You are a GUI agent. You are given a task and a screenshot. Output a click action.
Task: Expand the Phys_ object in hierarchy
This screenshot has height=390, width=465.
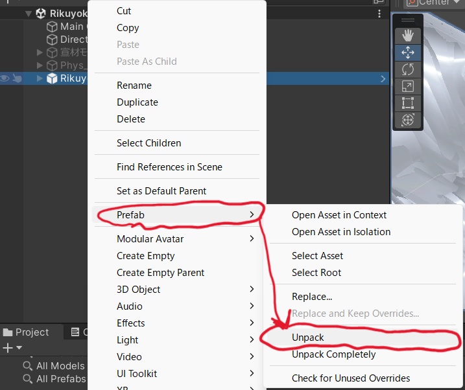coord(40,65)
